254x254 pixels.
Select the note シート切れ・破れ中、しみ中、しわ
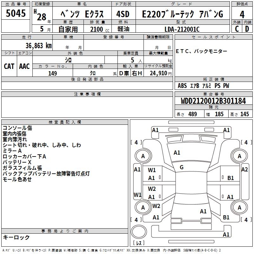pos(42,145)
